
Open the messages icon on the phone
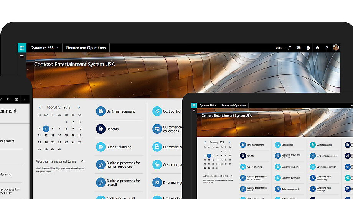tap(16, 99)
